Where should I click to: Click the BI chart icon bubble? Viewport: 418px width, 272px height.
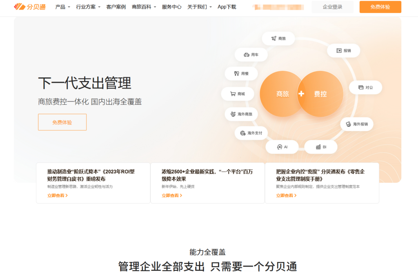coord(321,146)
